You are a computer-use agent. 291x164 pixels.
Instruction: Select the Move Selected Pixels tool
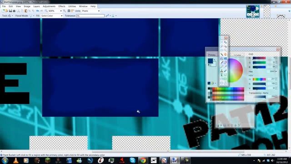(226, 42)
